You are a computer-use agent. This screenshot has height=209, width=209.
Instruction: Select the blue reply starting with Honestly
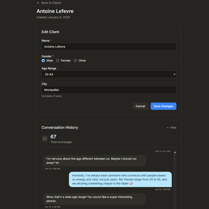click(x=120, y=179)
